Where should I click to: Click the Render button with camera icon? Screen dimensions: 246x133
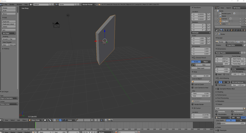220,42
